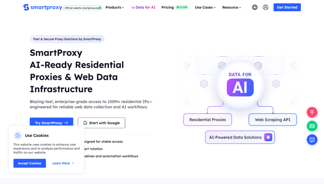Screen dimensions: 324x184
Task: Go to the Pricing page
Action: point(168,7)
